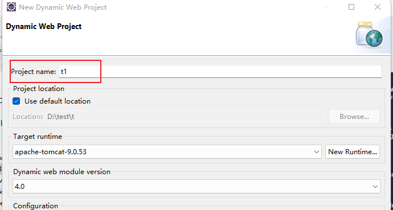The height and width of the screenshot is (210, 393).
Task: Click the 4.0 module version value
Action: 19,187
